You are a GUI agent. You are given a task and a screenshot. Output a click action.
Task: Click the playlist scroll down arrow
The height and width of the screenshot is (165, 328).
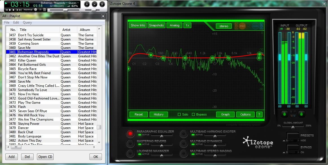pyautogui.click(x=99, y=143)
